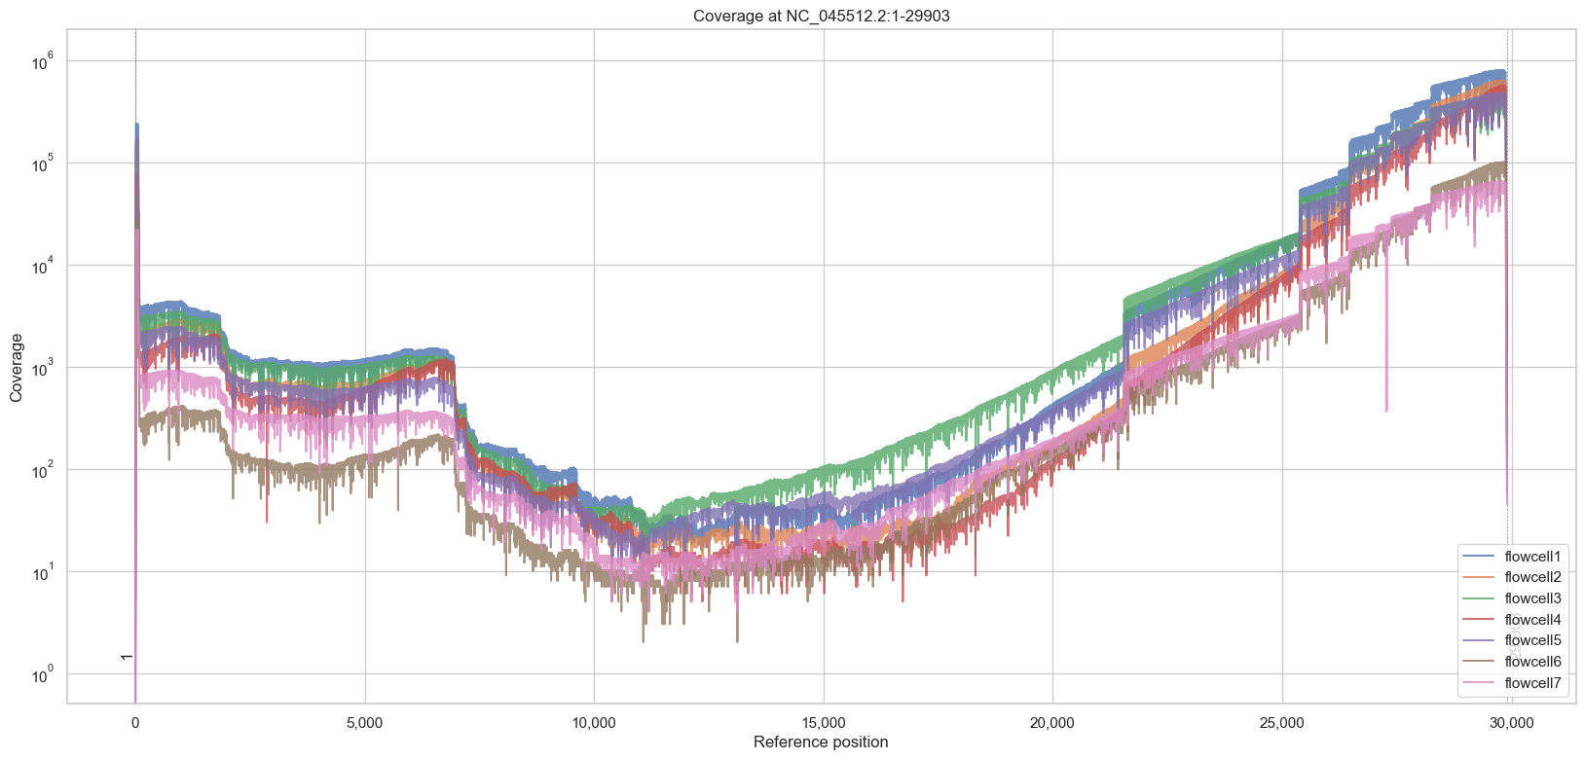1585x760 pixels.
Task: Select the flowcell6 legend entry
Action: 1511,662
